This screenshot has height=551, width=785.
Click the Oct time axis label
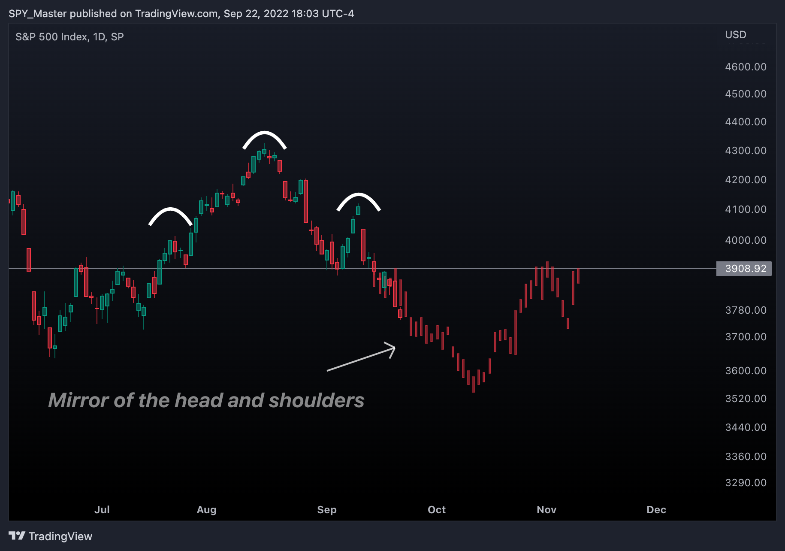tap(437, 510)
